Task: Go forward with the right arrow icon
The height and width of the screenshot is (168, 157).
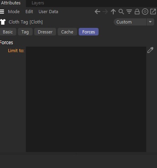Action: 105,12
